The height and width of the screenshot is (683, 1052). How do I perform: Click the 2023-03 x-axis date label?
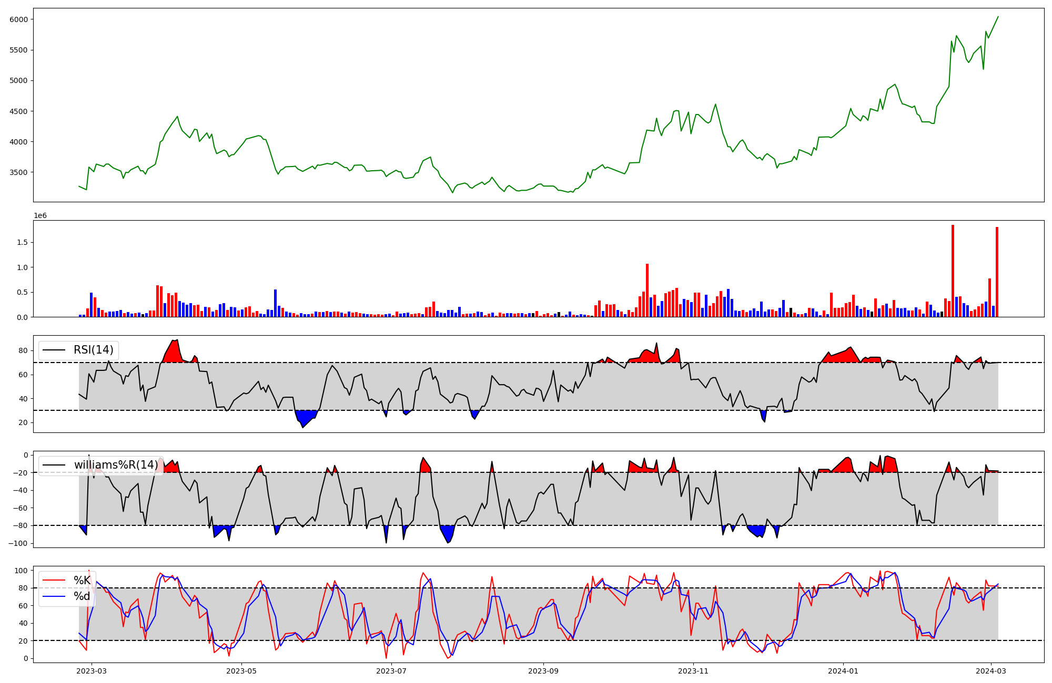(92, 671)
